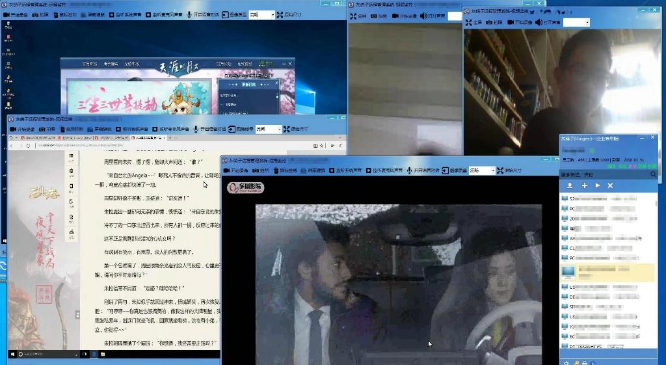Enable mouse control in movie-monitoring remote window
This screenshot has width=666, height=365.
point(285,171)
